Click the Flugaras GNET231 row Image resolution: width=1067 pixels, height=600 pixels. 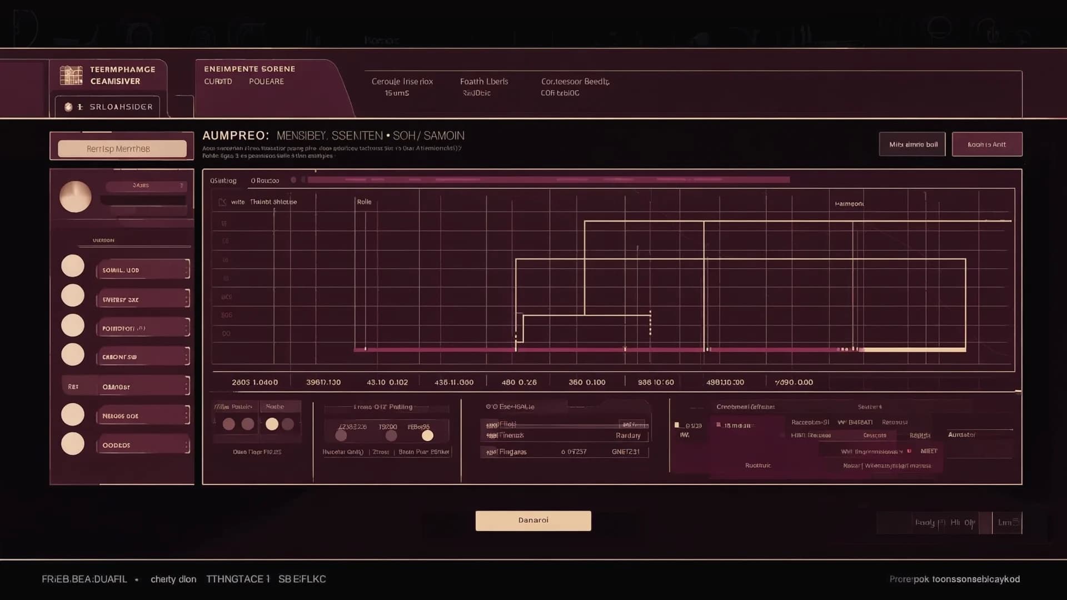pyautogui.click(x=565, y=452)
